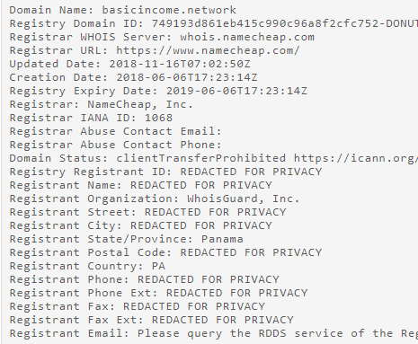Click the Registrant Country PA value

click(x=158, y=266)
